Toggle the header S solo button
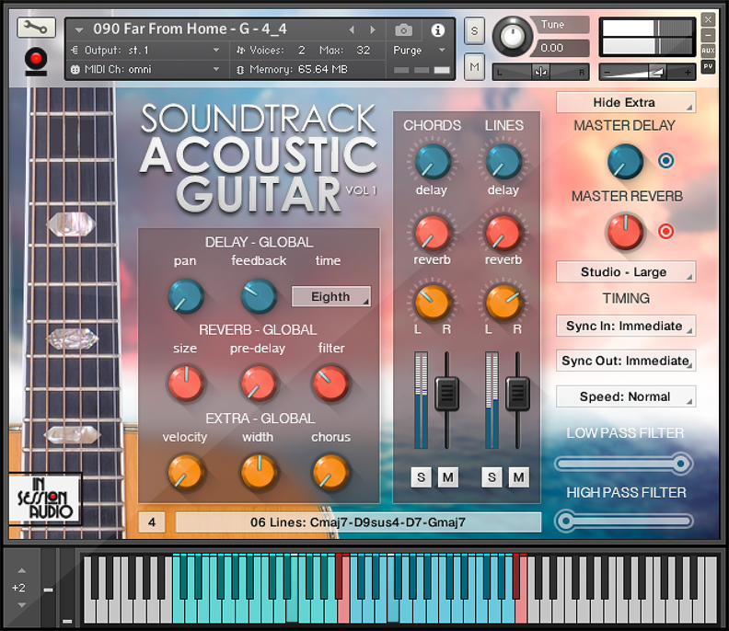Screen dimensions: 729x631 pyautogui.click(x=474, y=31)
